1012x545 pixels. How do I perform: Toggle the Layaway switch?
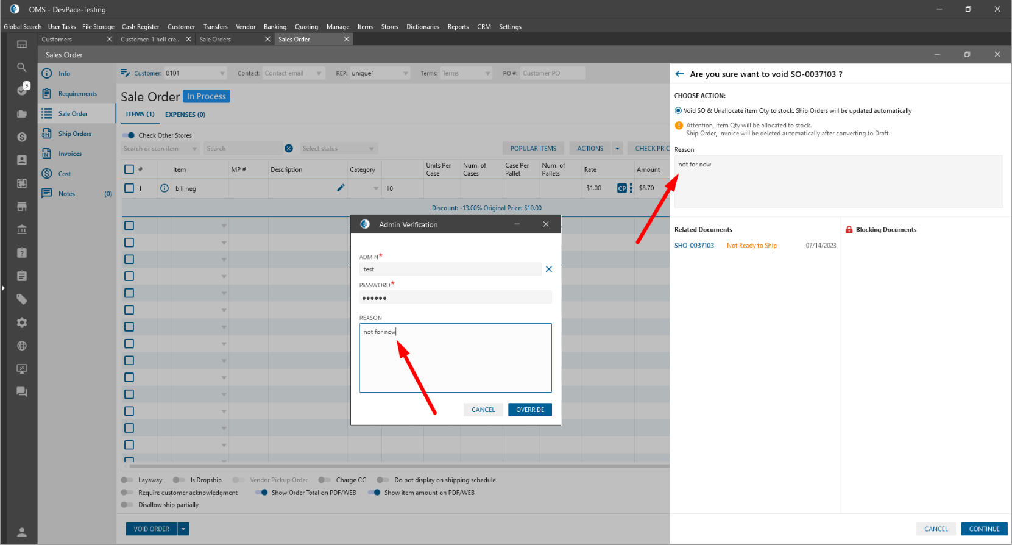(127, 480)
